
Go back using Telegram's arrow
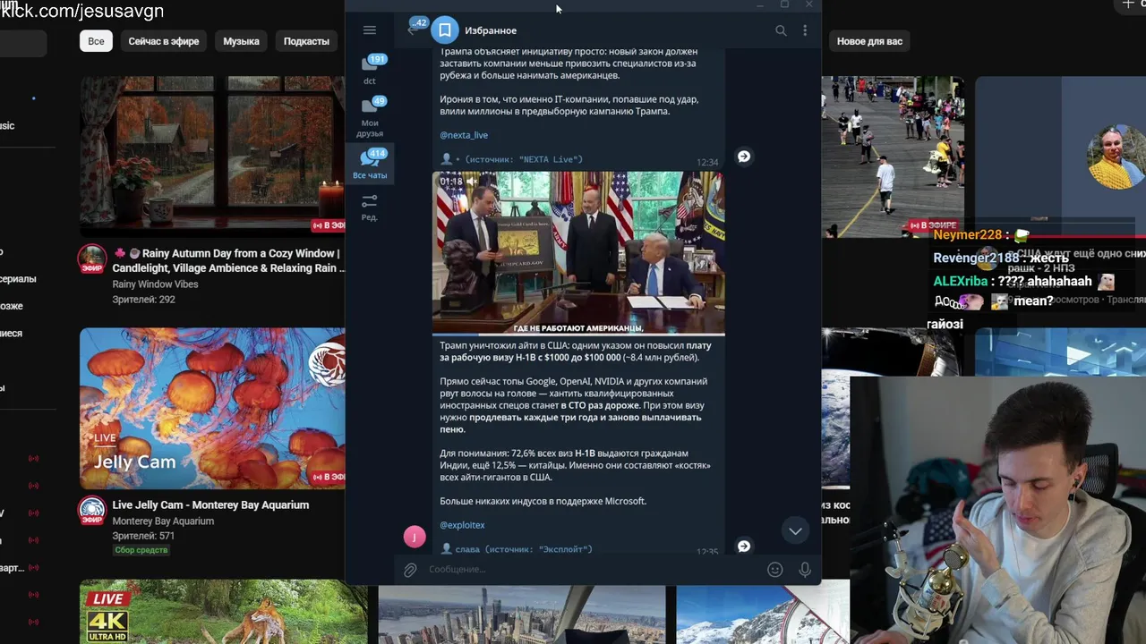[x=413, y=30]
